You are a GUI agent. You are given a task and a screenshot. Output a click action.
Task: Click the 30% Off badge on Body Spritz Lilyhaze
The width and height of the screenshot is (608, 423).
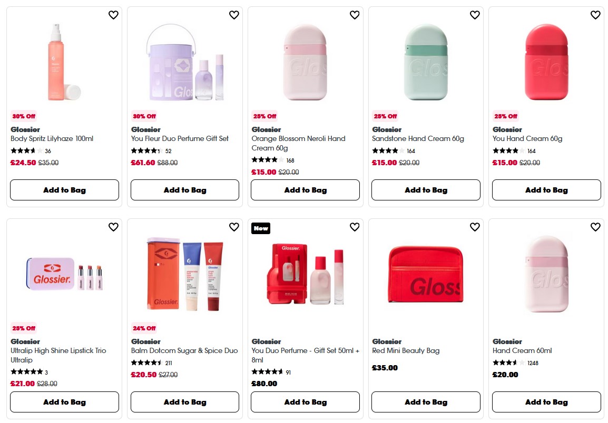[23, 116]
